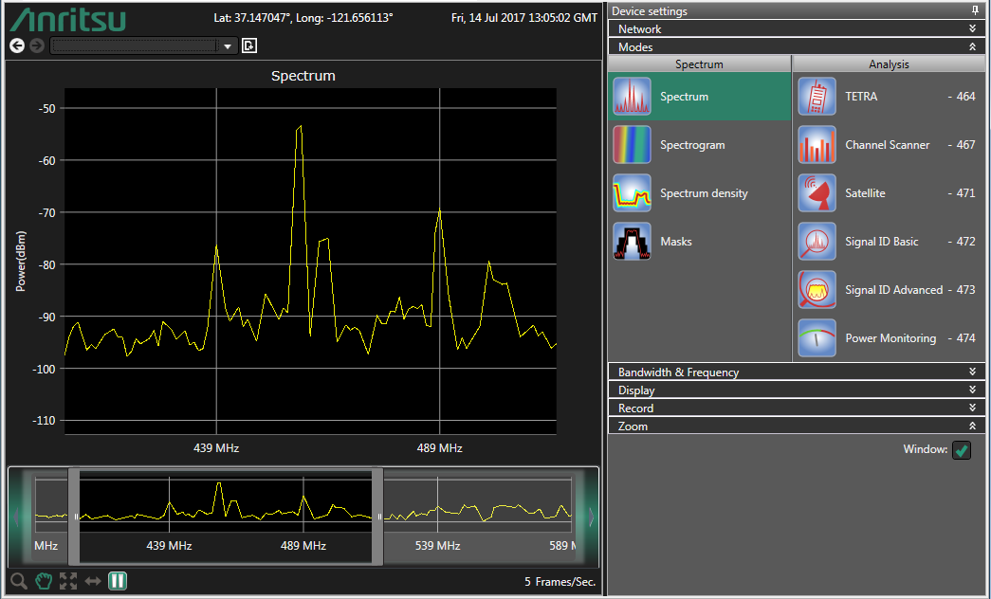The height and width of the screenshot is (599, 991).
Task: Select Power Monitoring from Analysis list
Action: coord(890,338)
